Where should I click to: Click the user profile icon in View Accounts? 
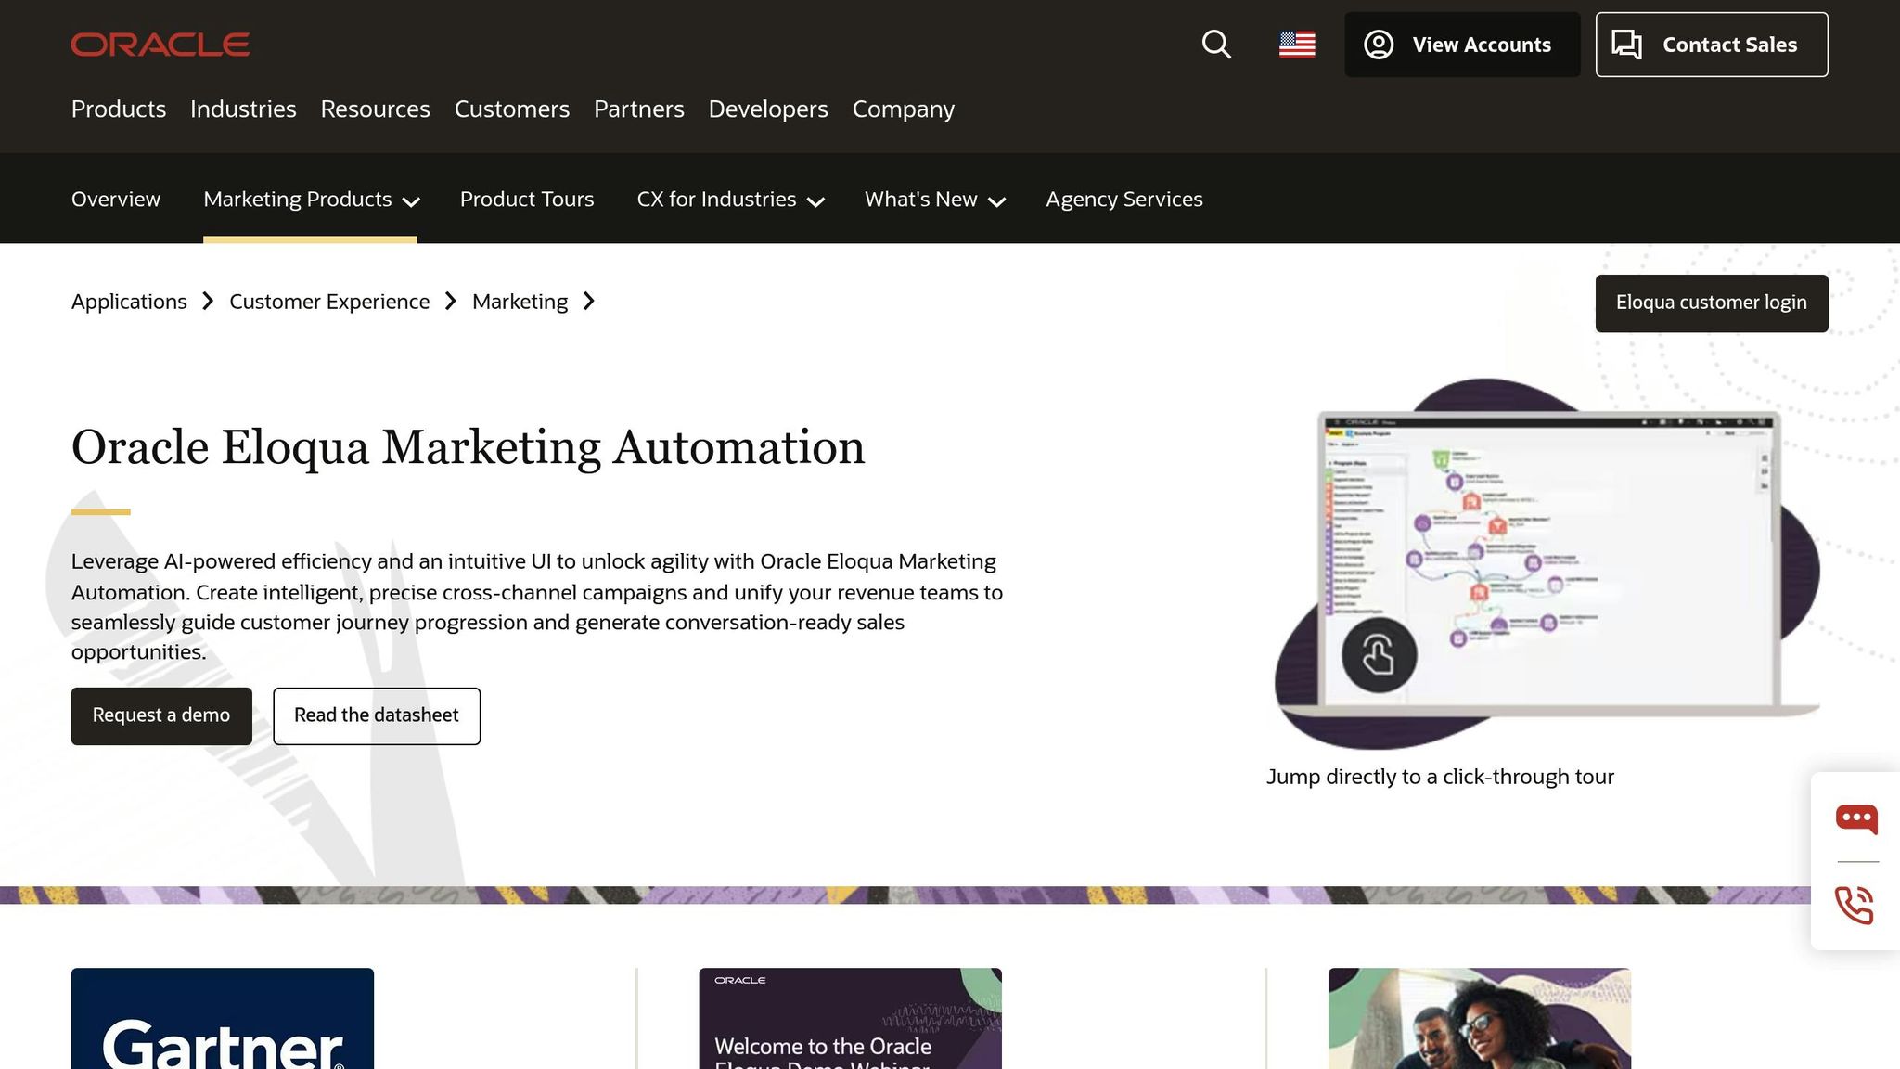1379,45
